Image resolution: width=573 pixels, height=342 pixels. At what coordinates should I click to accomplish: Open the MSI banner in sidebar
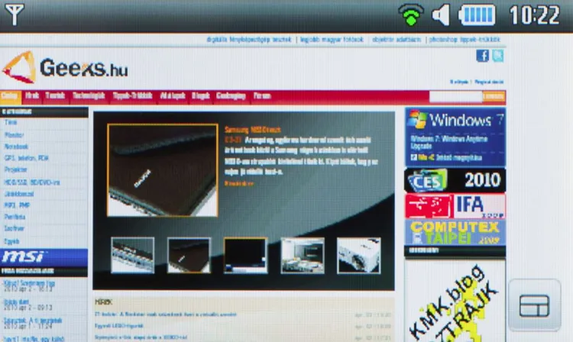click(x=44, y=257)
